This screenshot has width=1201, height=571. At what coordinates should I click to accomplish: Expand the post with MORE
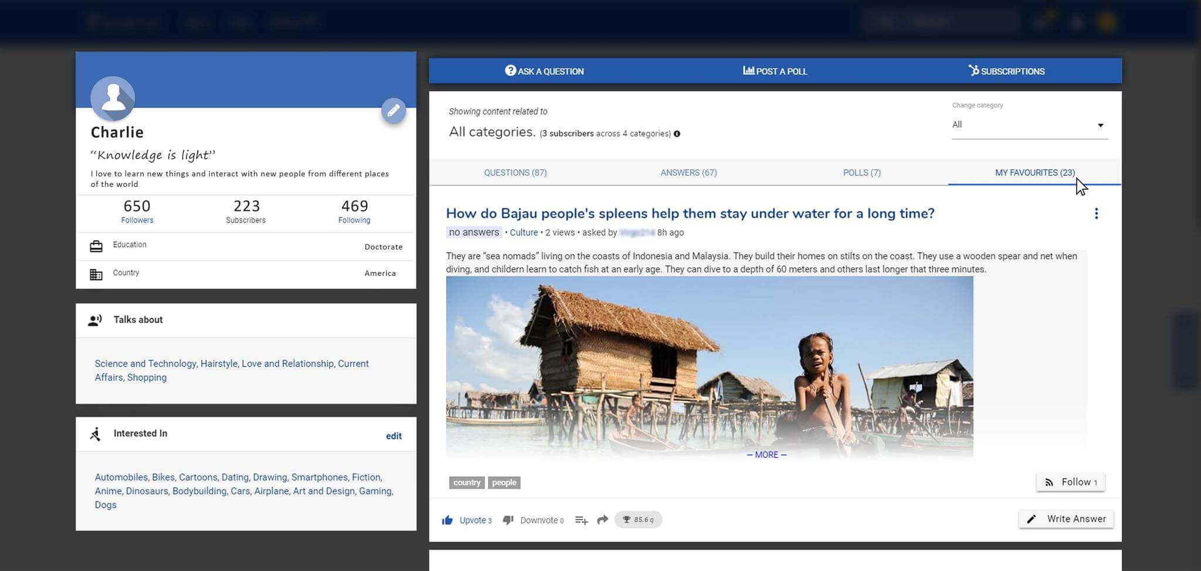[766, 455]
